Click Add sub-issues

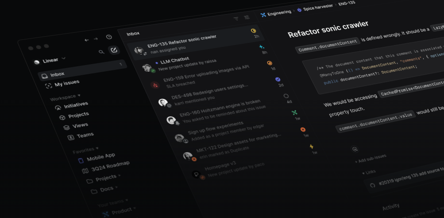(371, 159)
